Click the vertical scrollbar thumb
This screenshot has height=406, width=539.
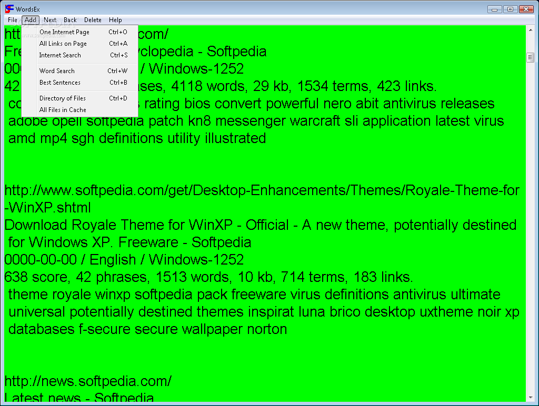[x=531, y=57]
